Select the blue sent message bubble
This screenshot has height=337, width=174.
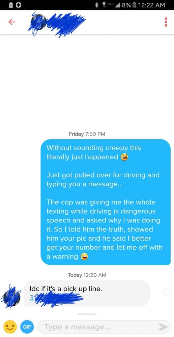pos(106,202)
